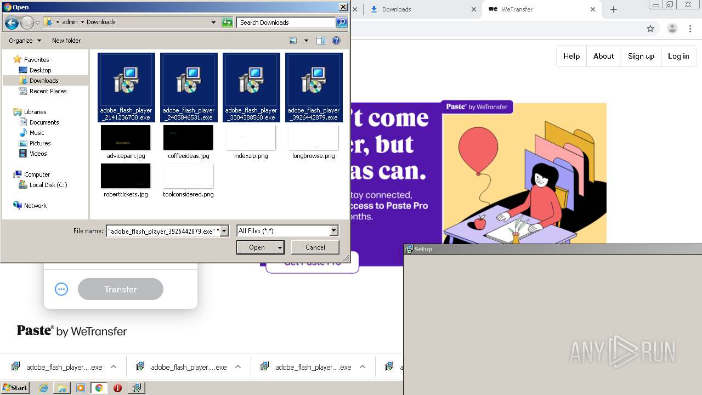This screenshot has height=395, width=702.
Task: Select adobe_flash_player_3304388560.exe file icon
Action: [251, 87]
